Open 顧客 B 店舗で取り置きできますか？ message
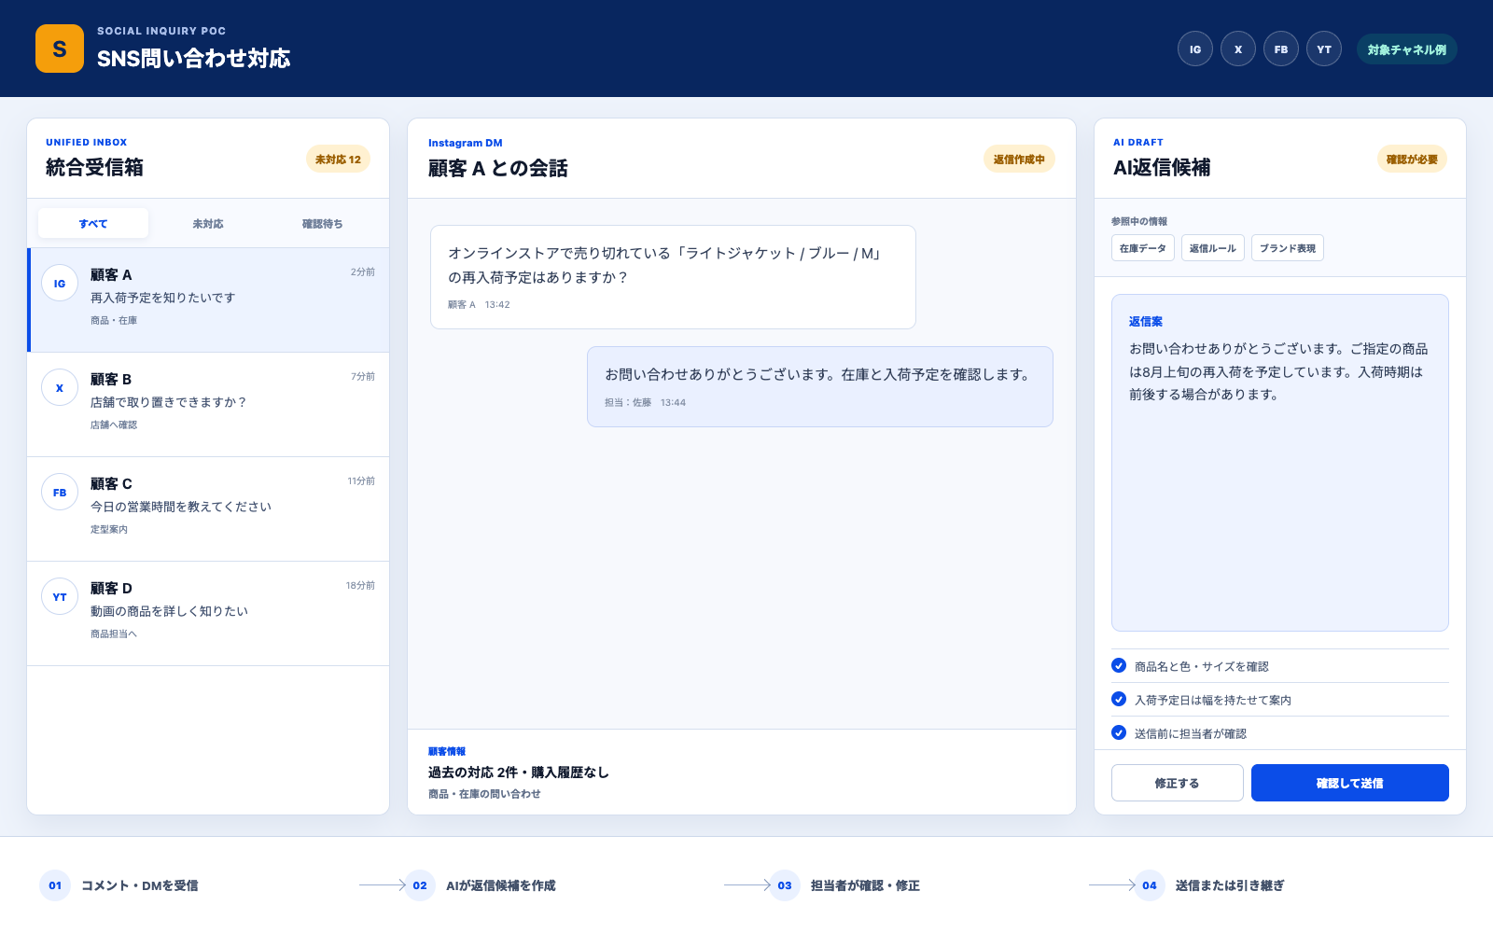The image size is (1493, 933). 208,404
